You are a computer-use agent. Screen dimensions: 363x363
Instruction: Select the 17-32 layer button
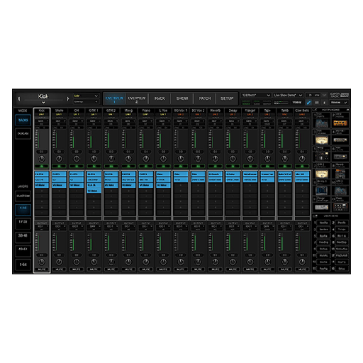(23, 223)
